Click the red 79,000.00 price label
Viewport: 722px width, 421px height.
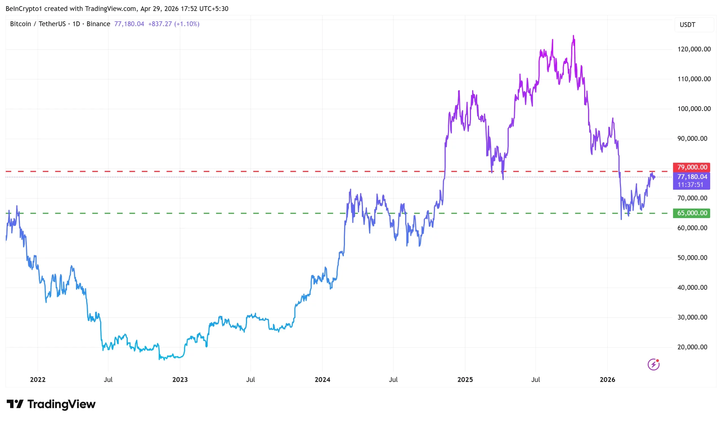(691, 167)
